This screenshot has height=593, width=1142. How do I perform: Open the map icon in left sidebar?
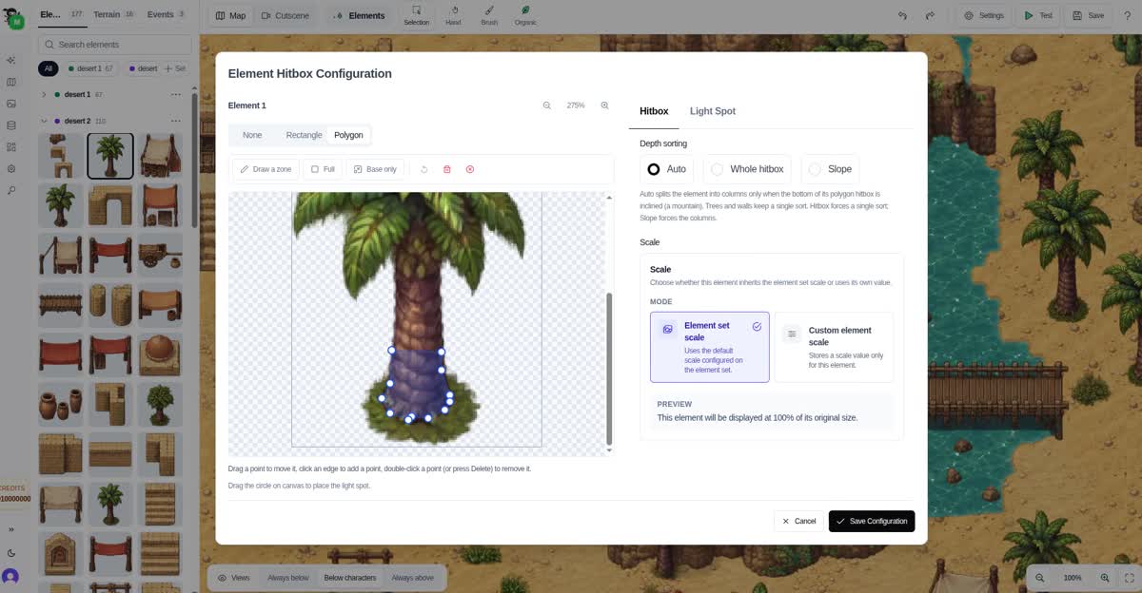pyautogui.click(x=11, y=82)
